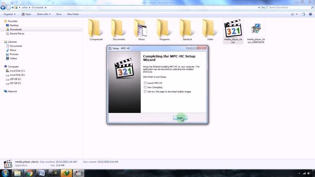
Task: Enable the View Changelog checkbox
Action: point(145,88)
